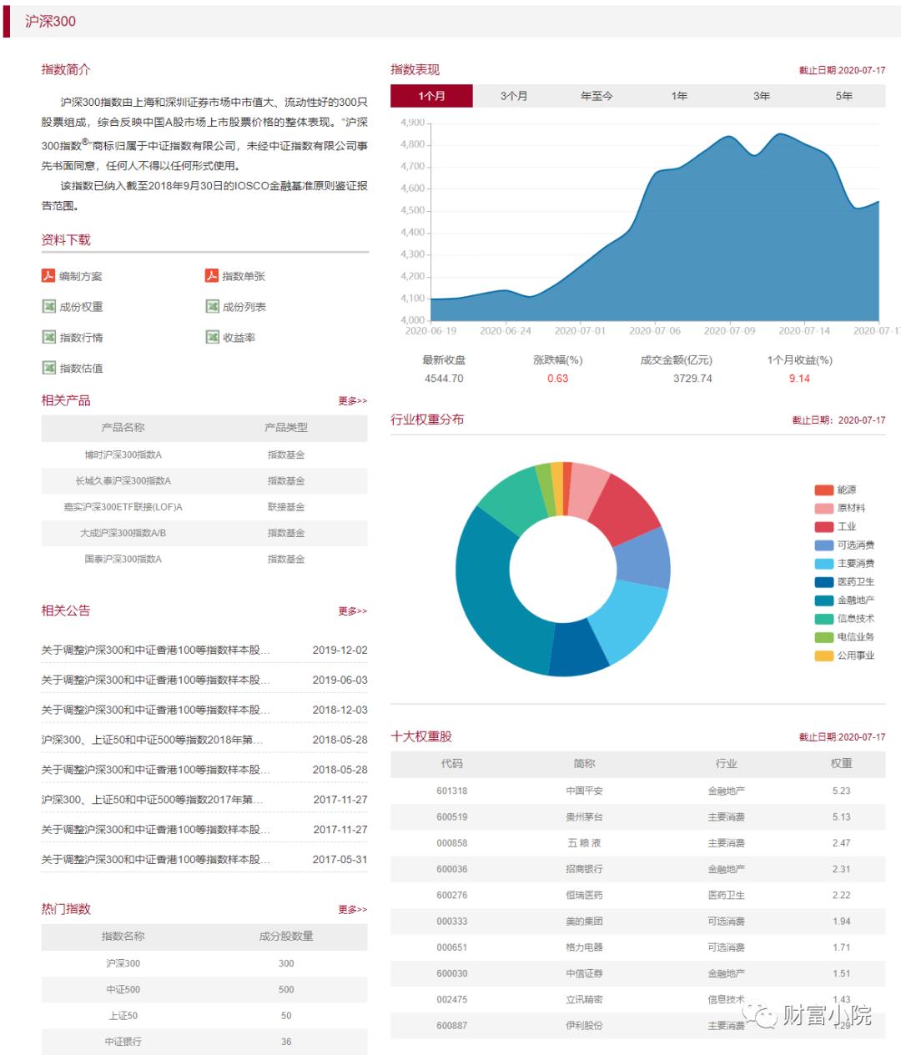Switch chart to 年至今 view
Image resolution: width=901 pixels, height=1055 pixels.
(596, 96)
